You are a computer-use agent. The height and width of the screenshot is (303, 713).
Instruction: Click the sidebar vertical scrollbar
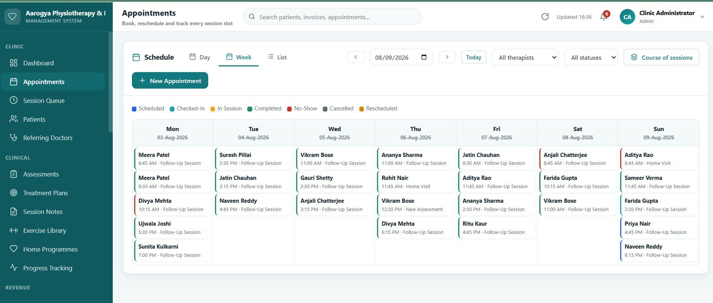point(111,82)
